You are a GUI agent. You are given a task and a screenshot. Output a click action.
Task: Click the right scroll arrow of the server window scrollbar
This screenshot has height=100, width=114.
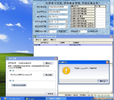click(112, 92)
